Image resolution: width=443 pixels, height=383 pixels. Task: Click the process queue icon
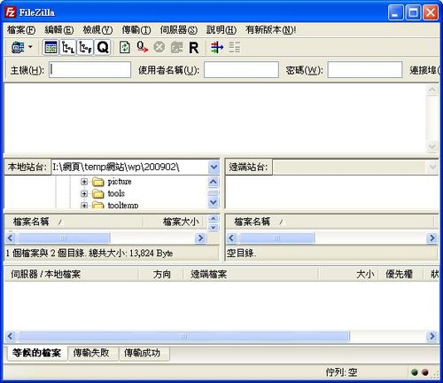point(142,47)
